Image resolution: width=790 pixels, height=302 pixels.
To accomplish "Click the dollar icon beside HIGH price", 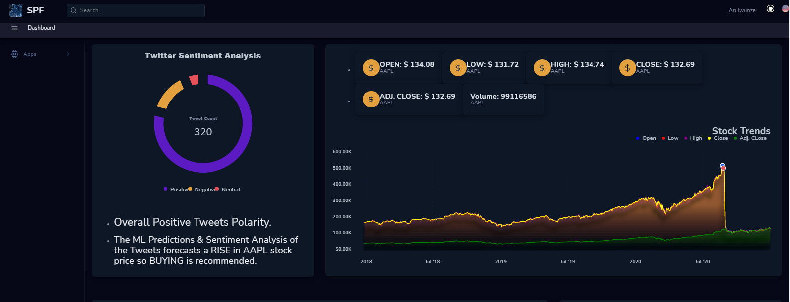I will (542, 68).
